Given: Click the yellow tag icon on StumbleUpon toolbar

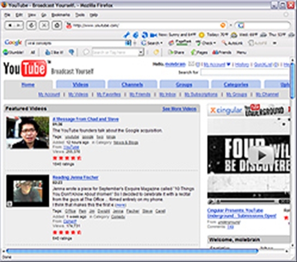Looking at the screenshot, I should pyautogui.click(x=156, y=52).
